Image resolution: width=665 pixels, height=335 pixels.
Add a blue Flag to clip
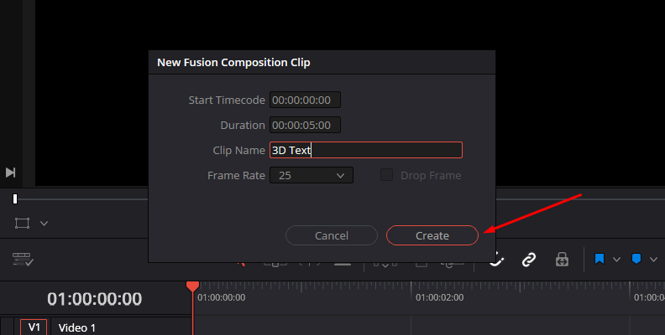click(600, 260)
